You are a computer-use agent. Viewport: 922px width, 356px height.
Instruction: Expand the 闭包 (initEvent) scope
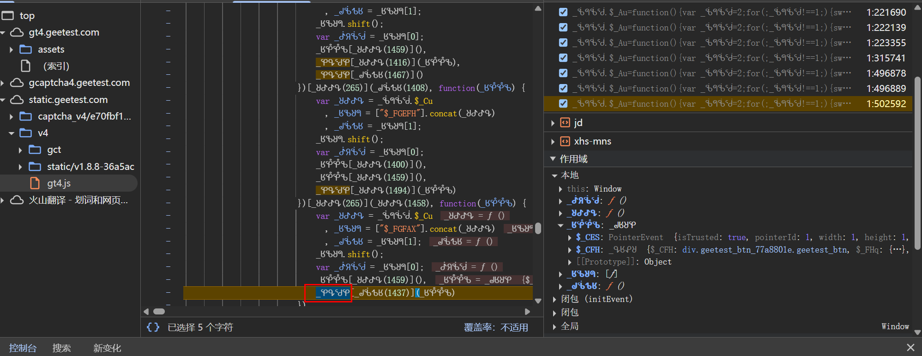click(x=554, y=299)
